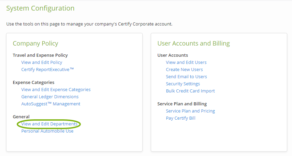This screenshot has height=156, width=292.
Task: Open General Ledger Dimensions
Action: (50, 97)
